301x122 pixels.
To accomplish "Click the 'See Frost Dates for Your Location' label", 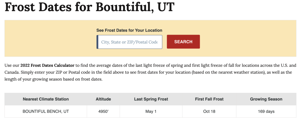I will point(129,30).
